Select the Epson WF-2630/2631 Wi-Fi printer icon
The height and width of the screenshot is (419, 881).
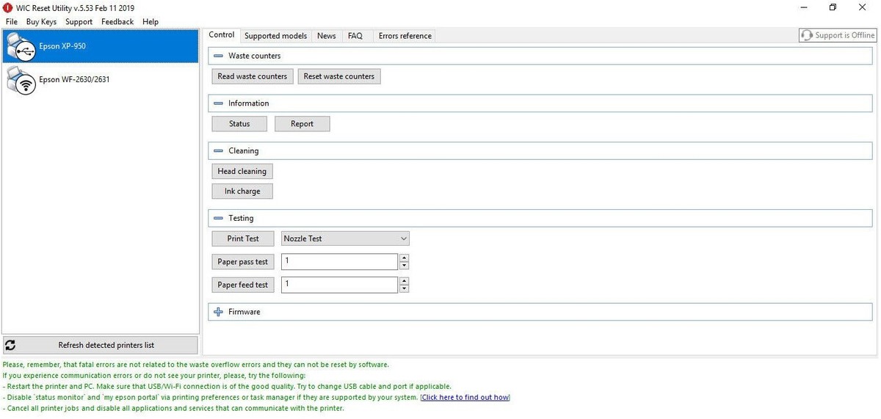tap(21, 80)
